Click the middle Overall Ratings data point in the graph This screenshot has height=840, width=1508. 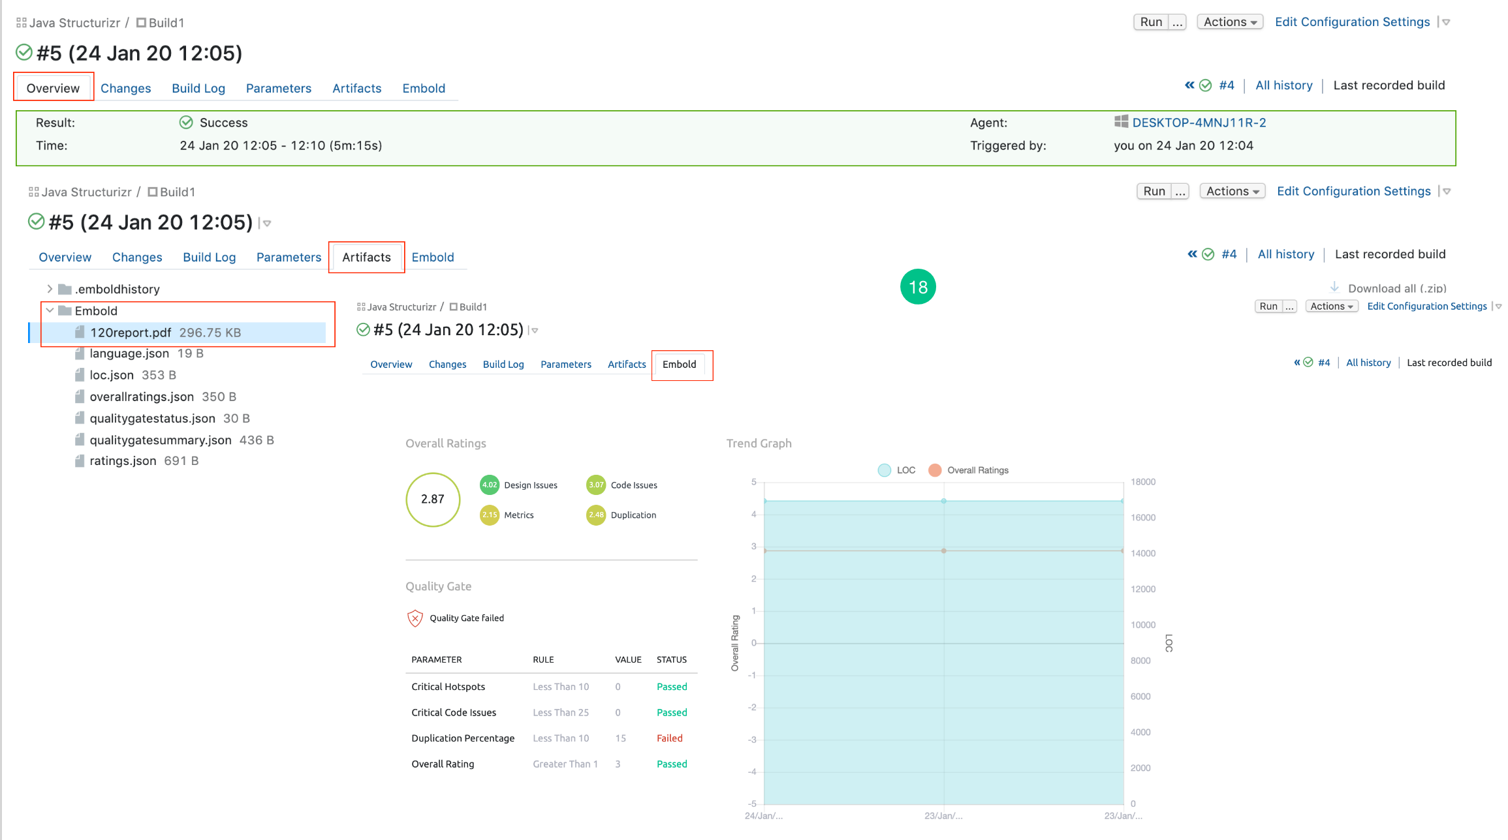point(943,550)
